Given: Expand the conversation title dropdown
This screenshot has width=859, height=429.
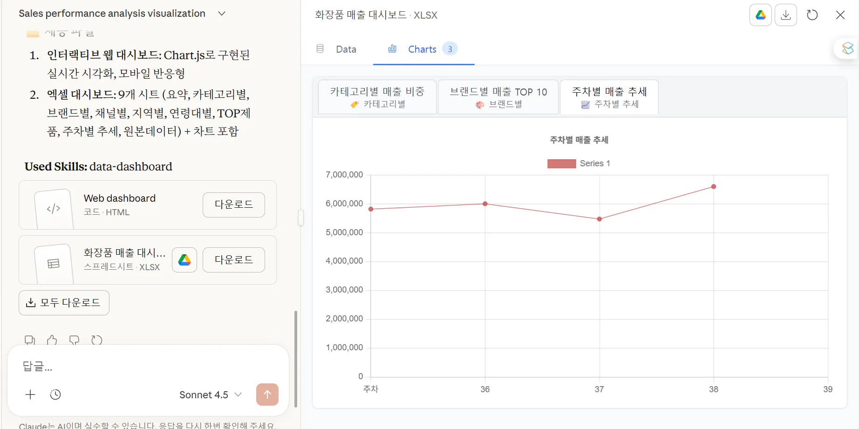Looking at the screenshot, I should coord(221,13).
